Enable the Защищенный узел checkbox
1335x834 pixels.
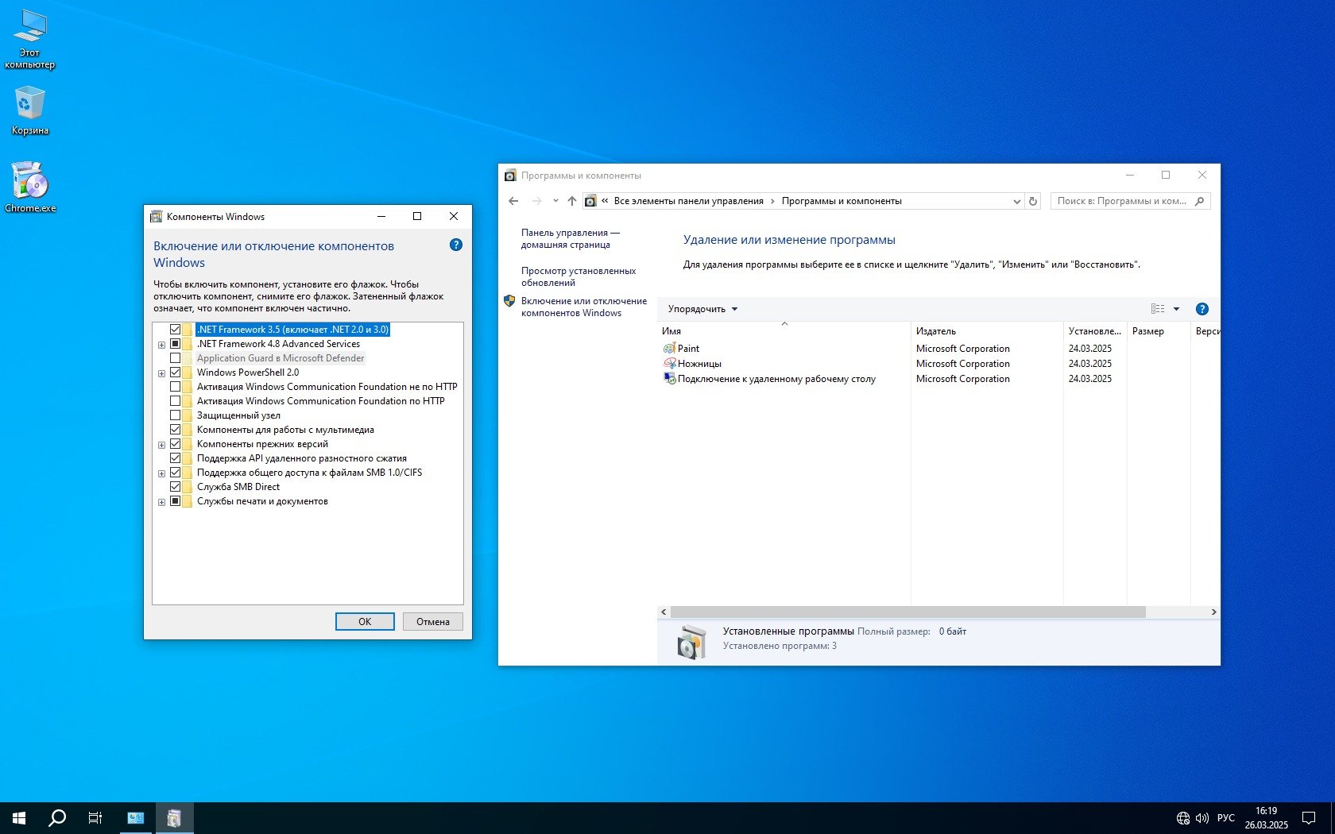[x=176, y=415]
